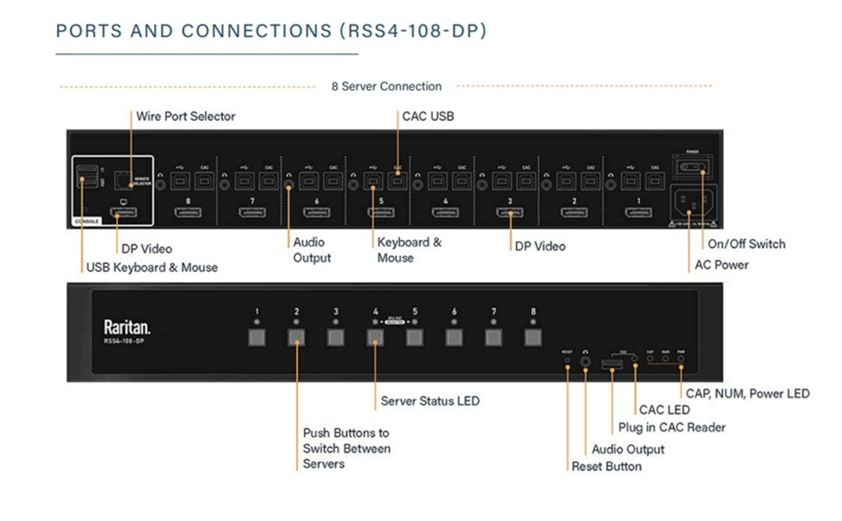
Task: Click the console USB keyboard and mouse ports
Action: pos(84,176)
